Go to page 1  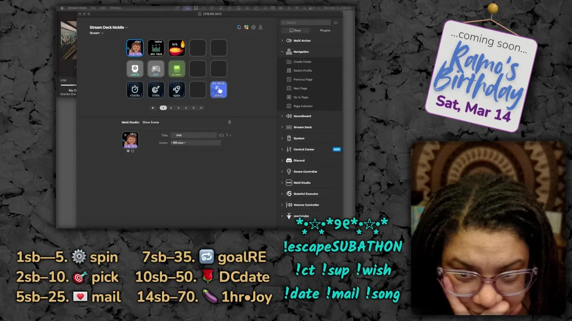pyautogui.click(x=163, y=108)
